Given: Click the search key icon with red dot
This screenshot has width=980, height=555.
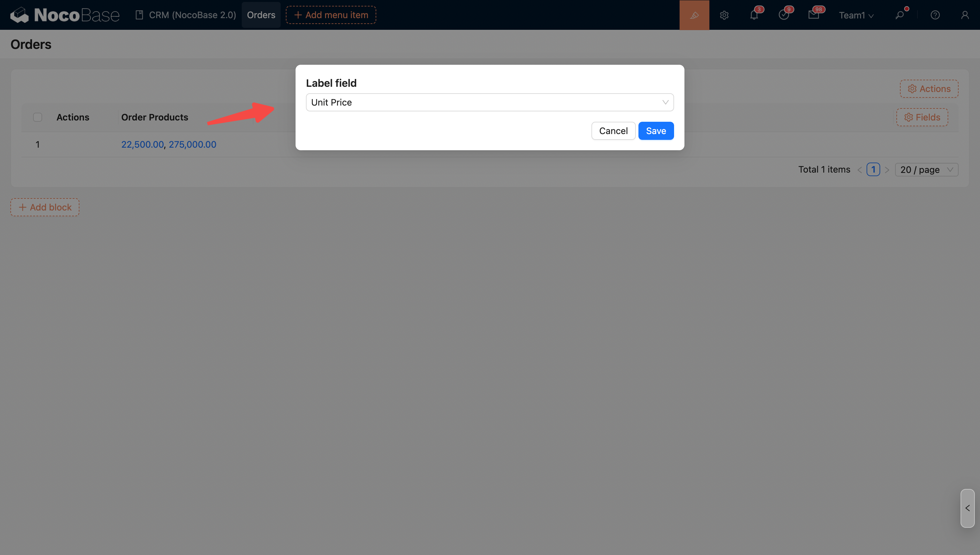Looking at the screenshot, I should tap(900, 15).
